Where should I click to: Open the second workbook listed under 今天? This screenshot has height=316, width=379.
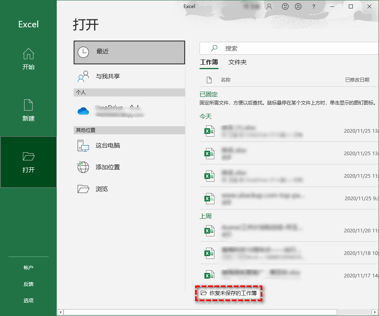coord(289,154)
